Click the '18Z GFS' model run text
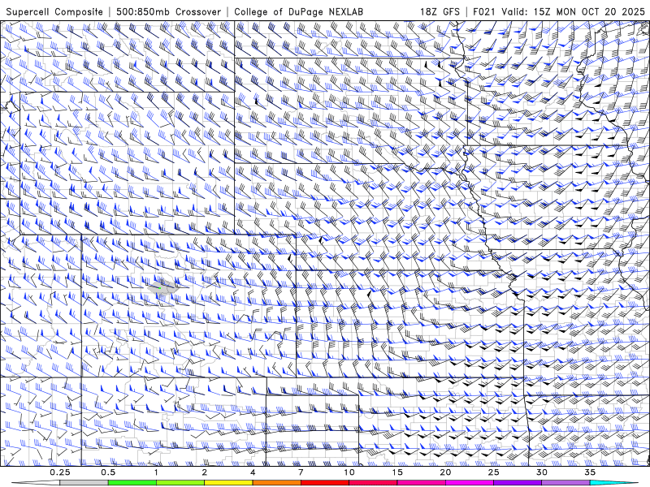This screenshot has height=487, width=650. click(x=440, y=11)
